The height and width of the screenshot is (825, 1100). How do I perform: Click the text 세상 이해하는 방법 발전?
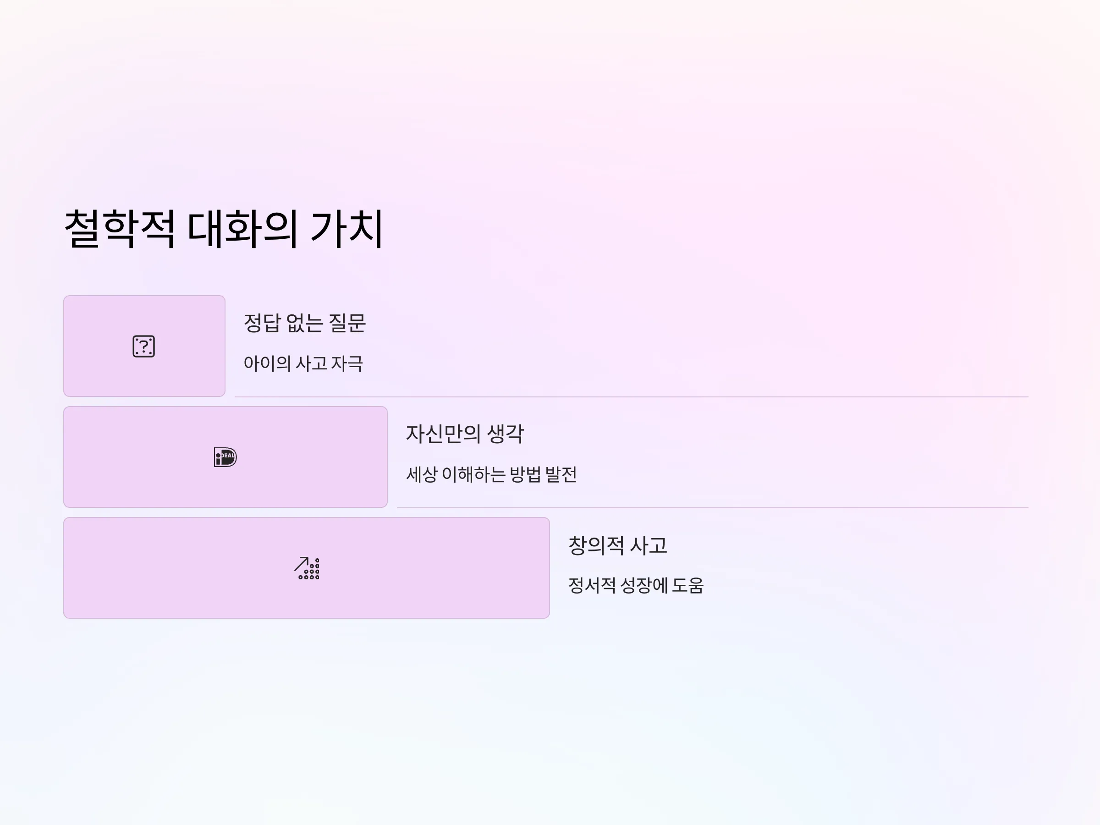click(x=491, y=474)
